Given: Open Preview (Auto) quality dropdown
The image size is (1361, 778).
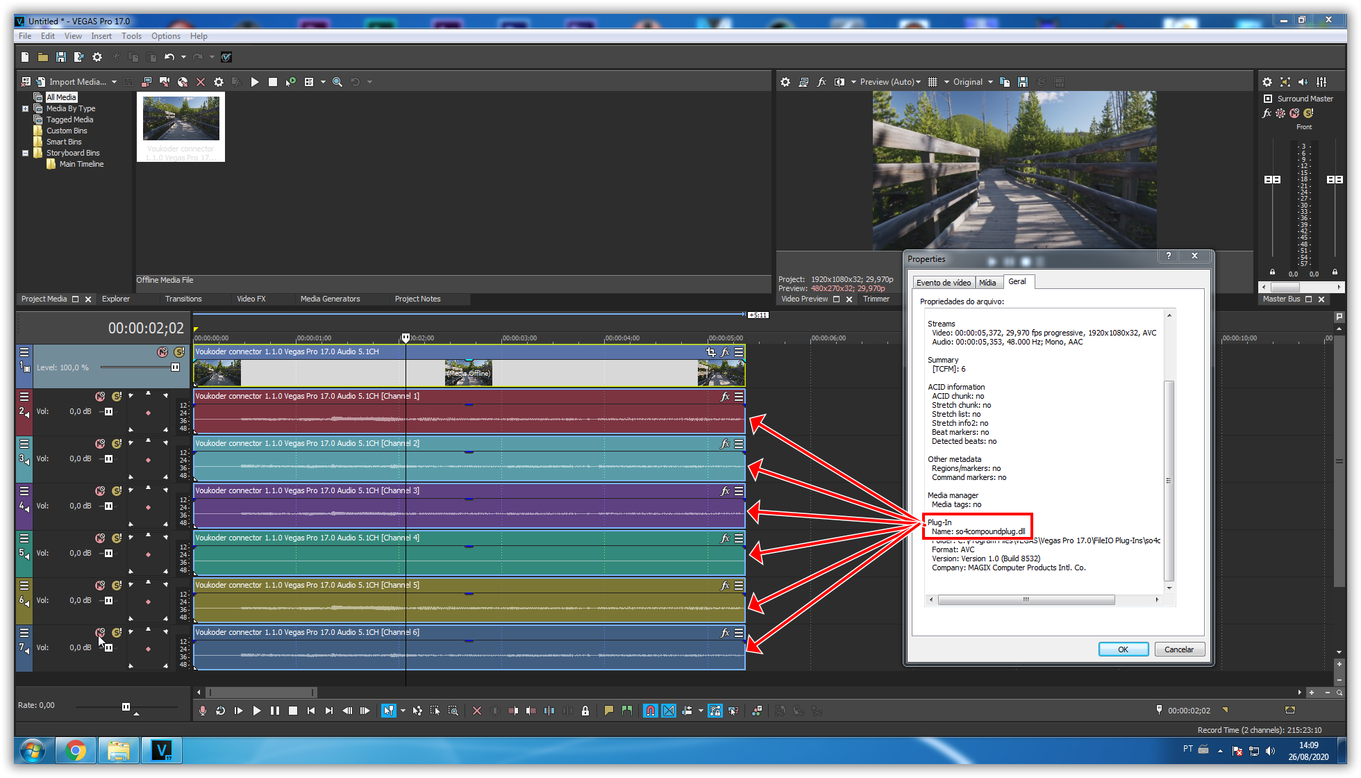Looking at the screenshot, I should (890, 82).
